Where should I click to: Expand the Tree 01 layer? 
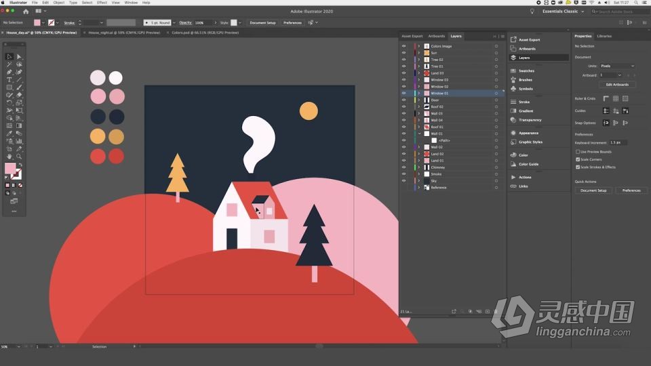point(419,66)
